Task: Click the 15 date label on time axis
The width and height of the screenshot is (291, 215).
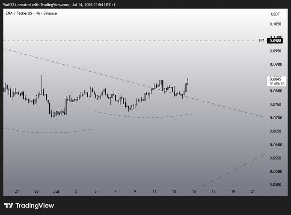Action: 194,191
